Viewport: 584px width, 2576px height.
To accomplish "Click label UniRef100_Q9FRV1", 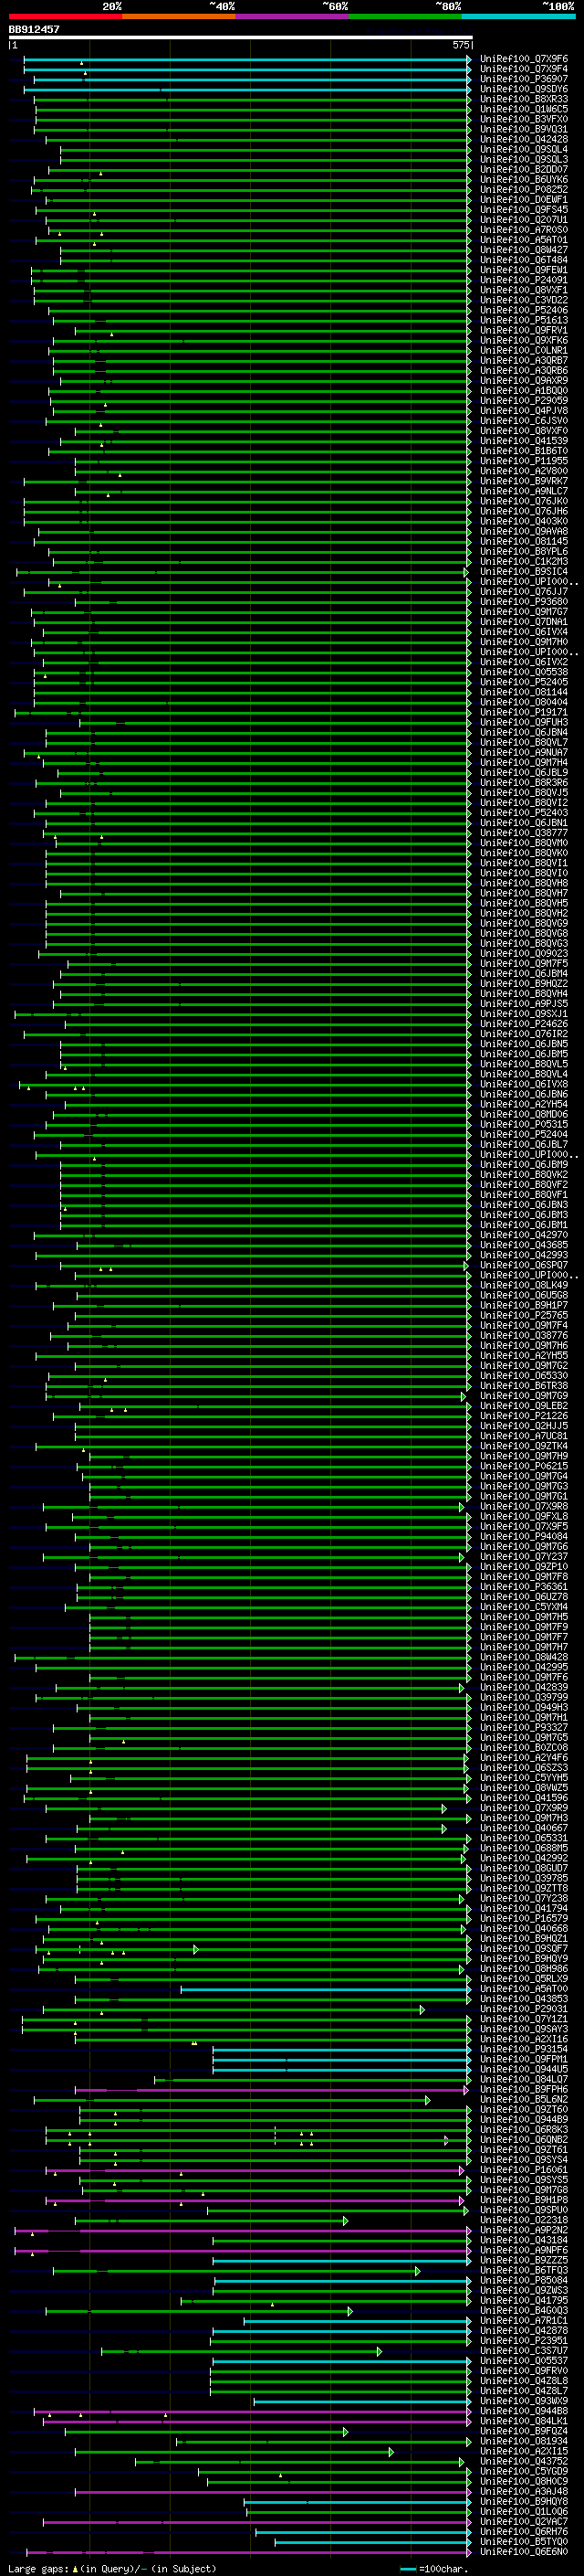I will pyautogui.click(x=524, y=330).
